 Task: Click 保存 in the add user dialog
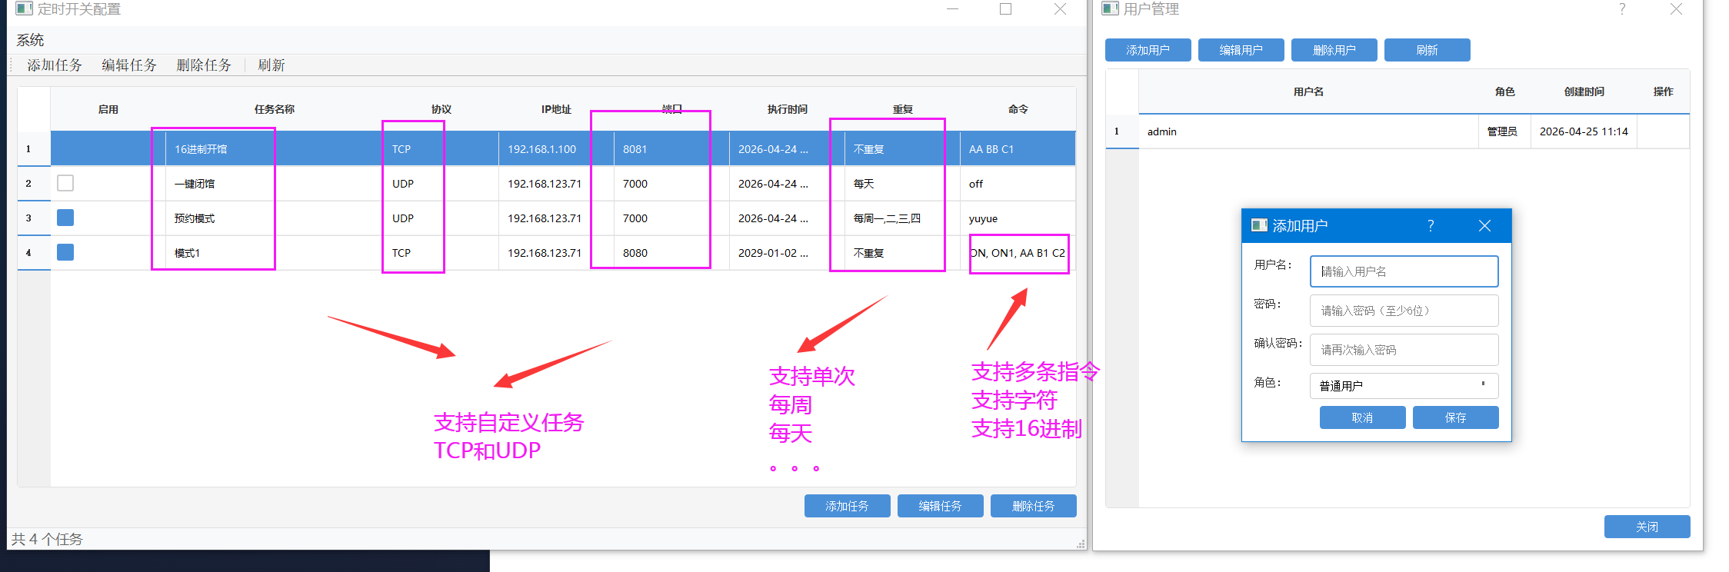pos(1455,417)
